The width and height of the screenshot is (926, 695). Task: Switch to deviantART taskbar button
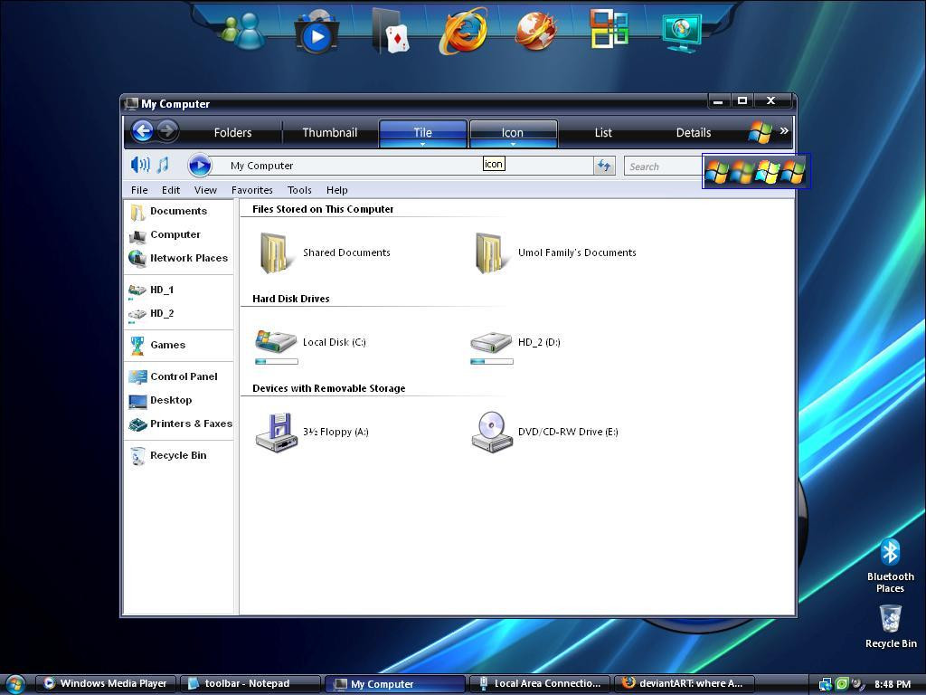(684, 684)
